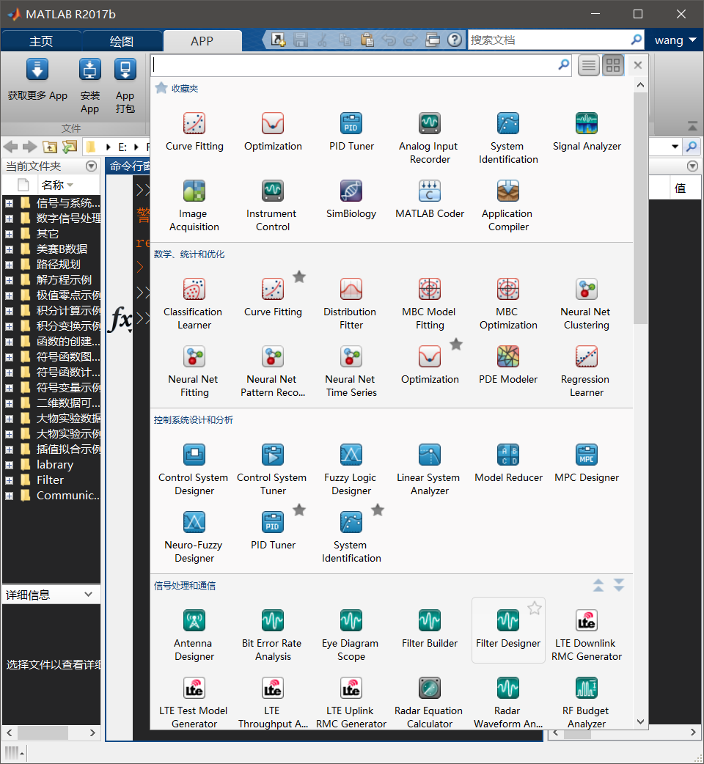704x764 pixels.
Task: Click the Install App button
Action: pos(90,86)
